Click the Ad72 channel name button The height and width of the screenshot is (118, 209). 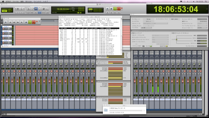72,99
